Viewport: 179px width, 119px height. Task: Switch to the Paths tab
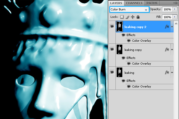[x=152, y=3]
